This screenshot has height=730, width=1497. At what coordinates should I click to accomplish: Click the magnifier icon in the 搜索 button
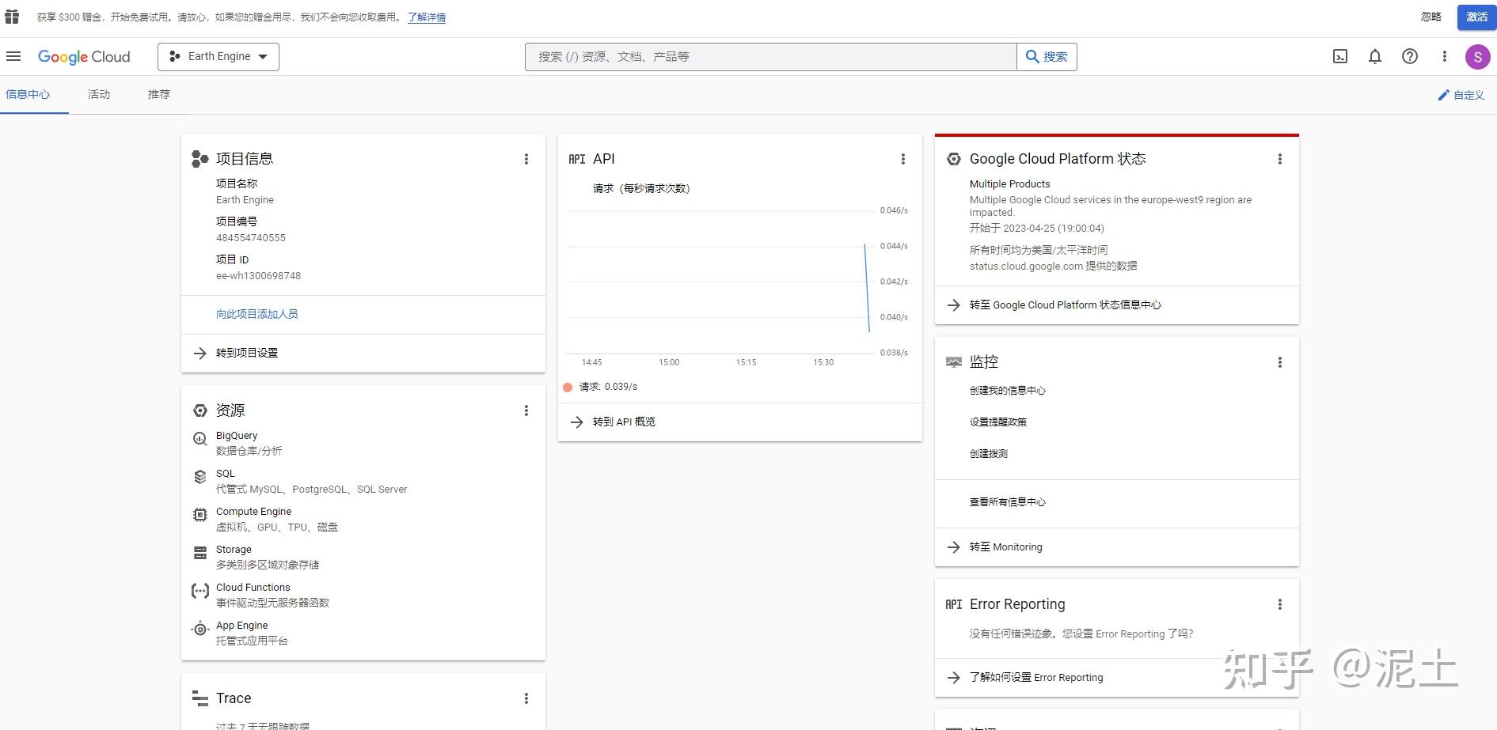coord(1032,56)
